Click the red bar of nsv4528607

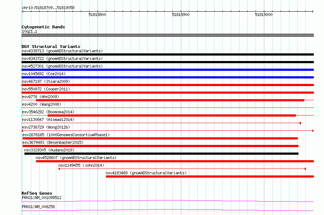click(x=175, y=161)
